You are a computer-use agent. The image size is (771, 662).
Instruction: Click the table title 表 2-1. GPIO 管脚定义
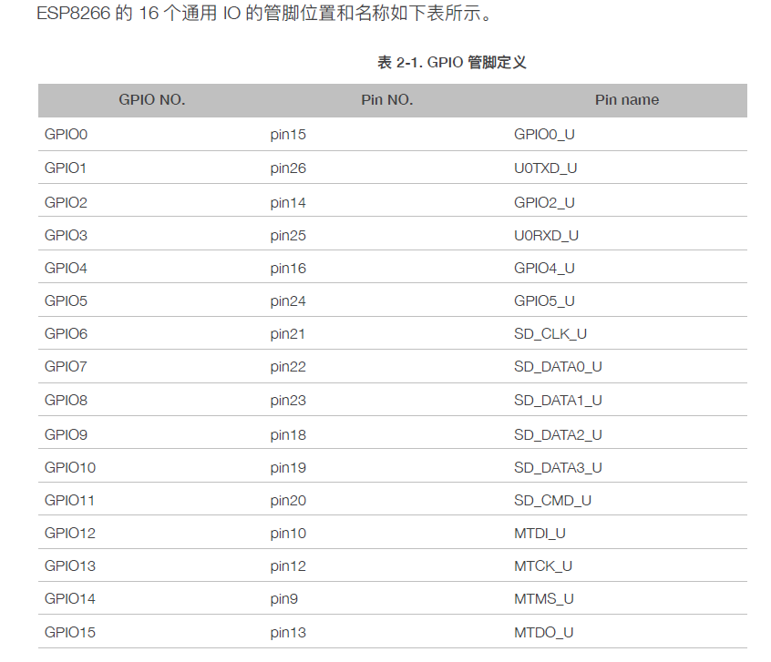(x=451, y=63)
